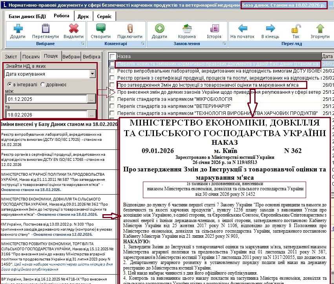Go to end with В кінець arrow
The height and width of the screenshot is (284, 334).
click(270, 29)
